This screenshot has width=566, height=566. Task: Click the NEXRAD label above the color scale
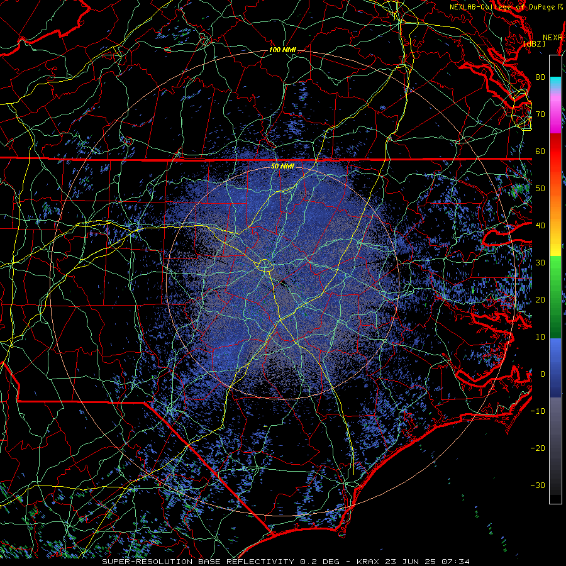point(552,38)
